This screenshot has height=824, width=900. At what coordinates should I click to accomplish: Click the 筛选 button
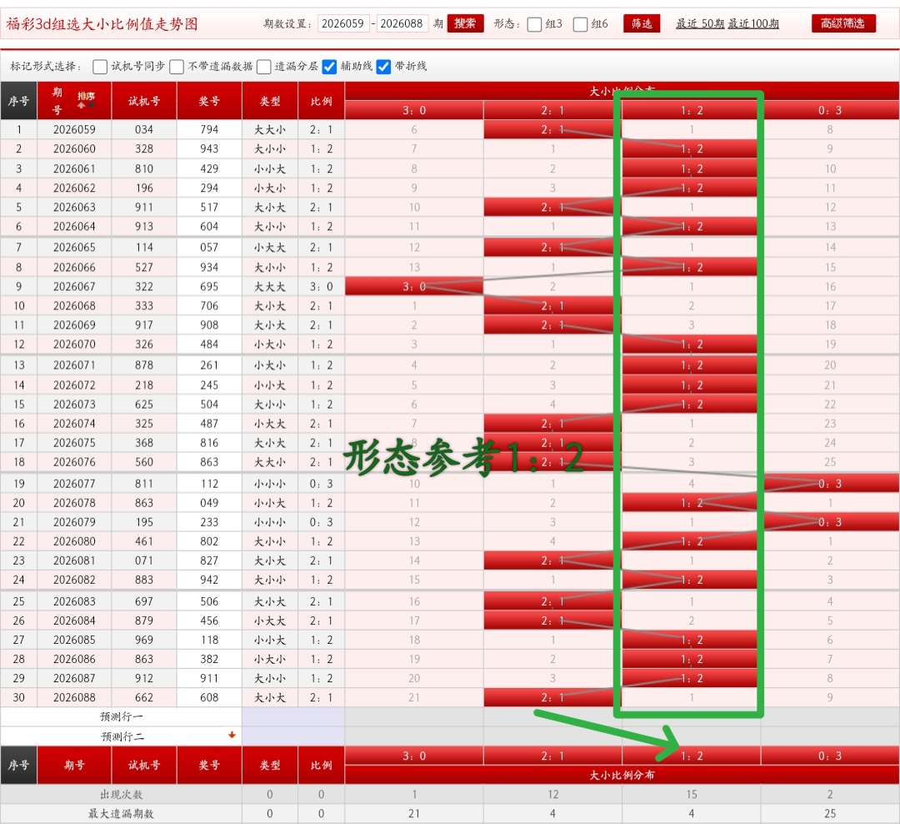click(642, 23)
